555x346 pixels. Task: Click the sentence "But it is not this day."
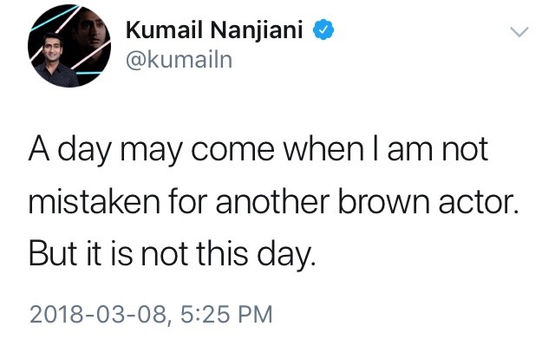172,254
